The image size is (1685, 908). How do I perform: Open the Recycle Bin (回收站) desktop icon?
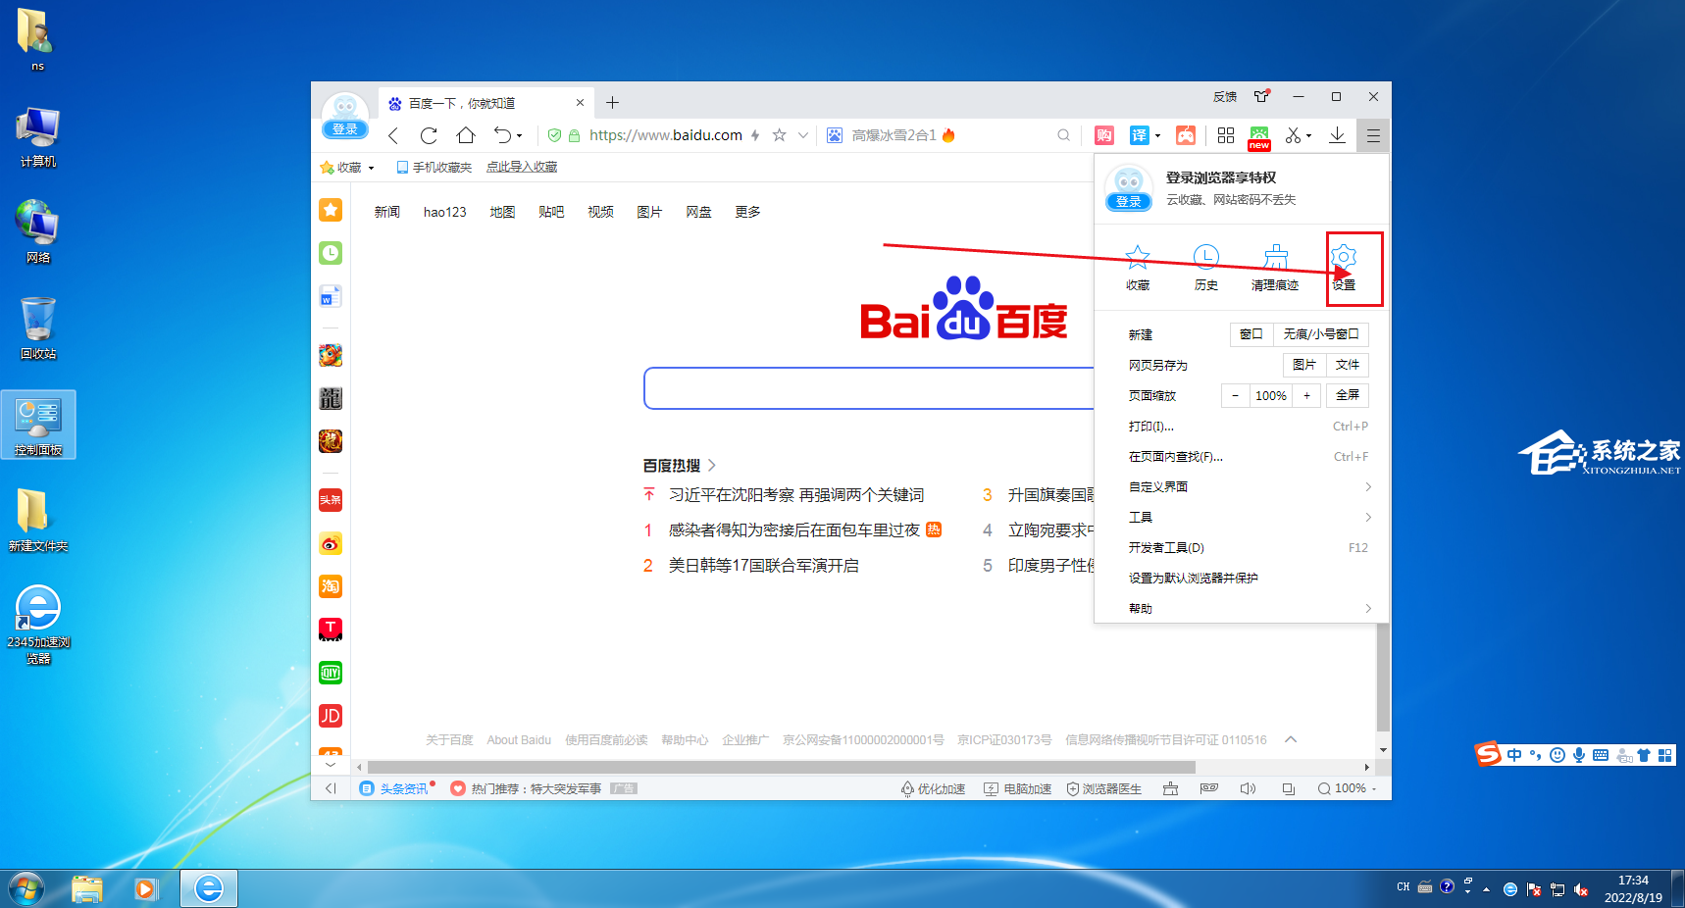[38, 328]
